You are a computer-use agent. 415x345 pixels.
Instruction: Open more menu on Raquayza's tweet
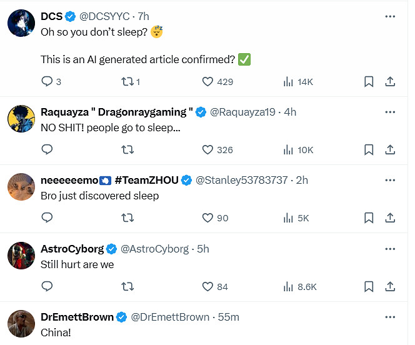(390, 112)
